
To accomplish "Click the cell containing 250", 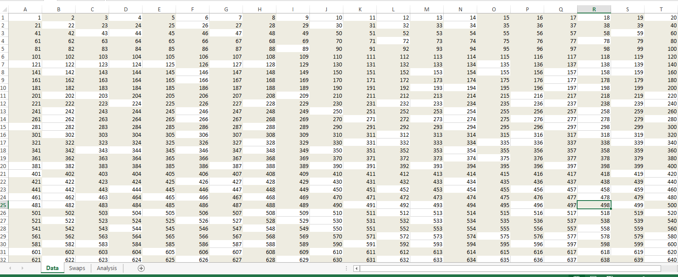I will point(326,111).
